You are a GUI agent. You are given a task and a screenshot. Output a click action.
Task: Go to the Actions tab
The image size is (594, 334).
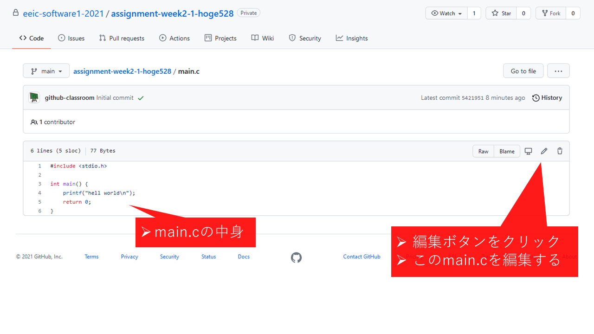pyautogui.click(x=174, y=39)
